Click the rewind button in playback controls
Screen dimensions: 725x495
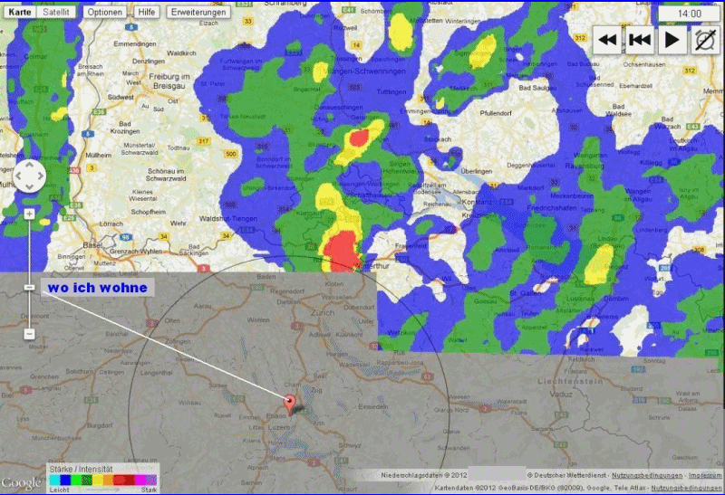click(607, 40)
